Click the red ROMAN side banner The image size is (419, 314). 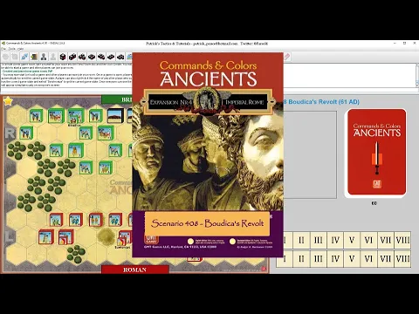135,270
